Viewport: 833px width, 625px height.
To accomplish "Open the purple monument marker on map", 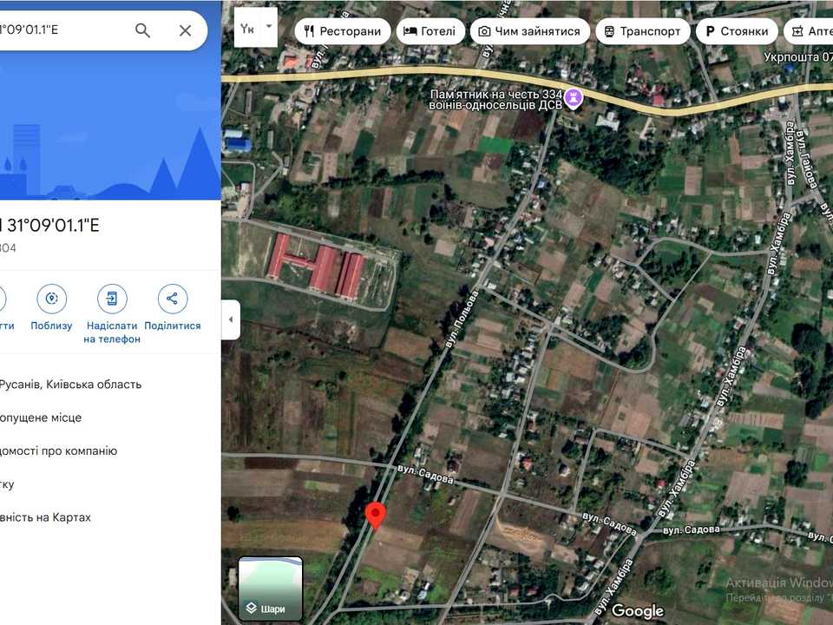I will [x=573, y=99].
